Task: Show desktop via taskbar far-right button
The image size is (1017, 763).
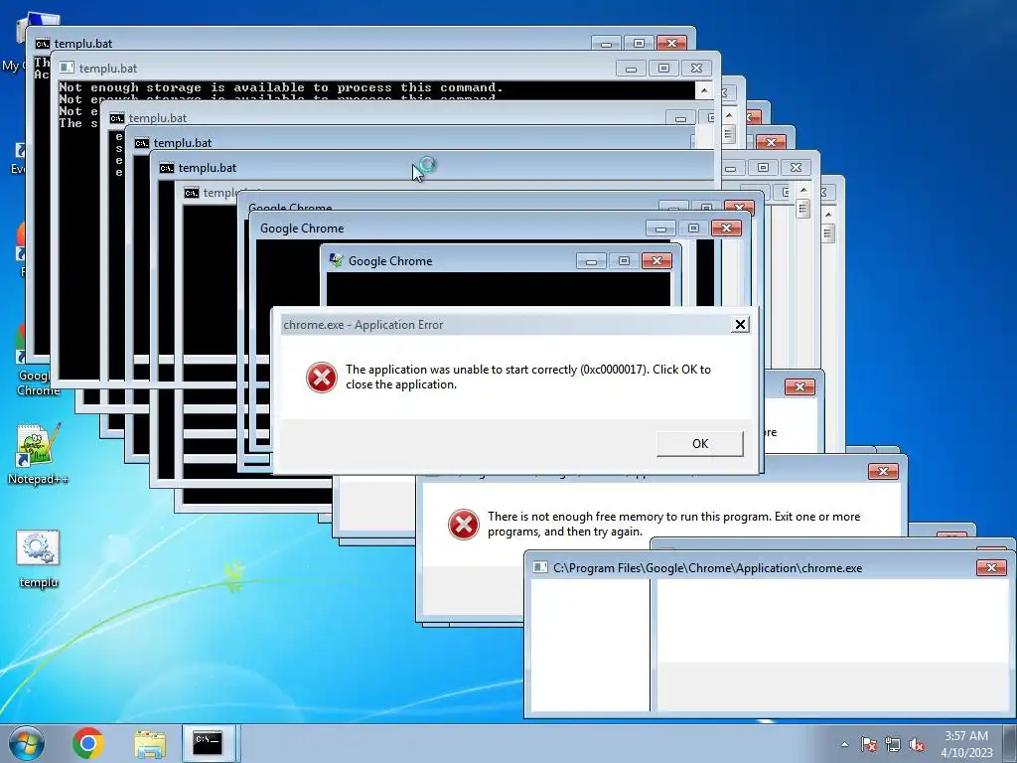Action: (1012, 743)
